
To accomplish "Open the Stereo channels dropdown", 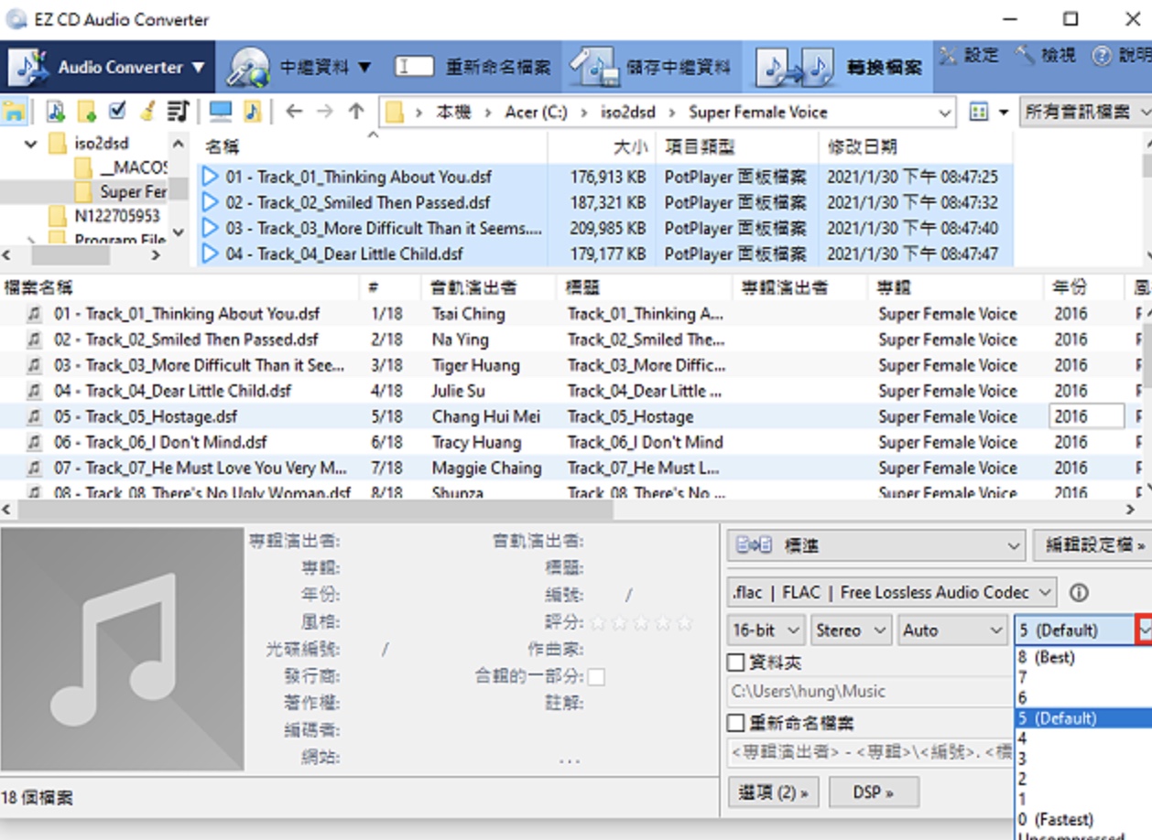I will [x=852, y=630].
